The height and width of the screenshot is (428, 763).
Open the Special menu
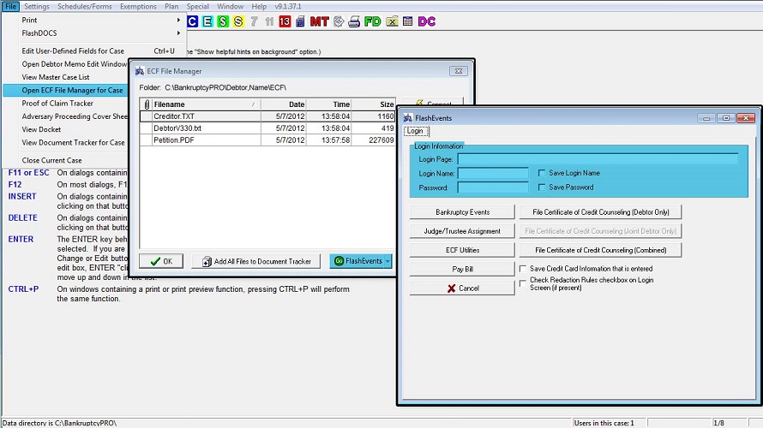coord(197,6)
